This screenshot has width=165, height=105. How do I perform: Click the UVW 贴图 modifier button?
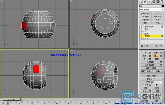[158, 17]
